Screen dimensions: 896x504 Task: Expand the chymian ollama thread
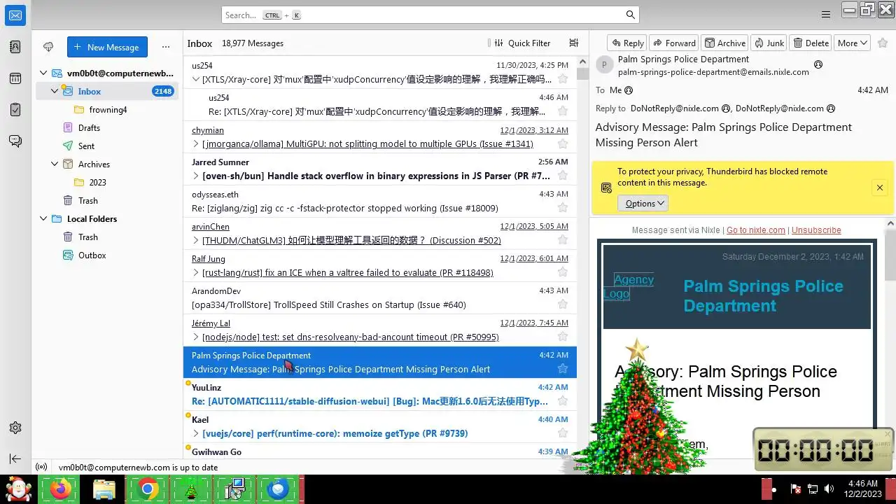point(196,143)
